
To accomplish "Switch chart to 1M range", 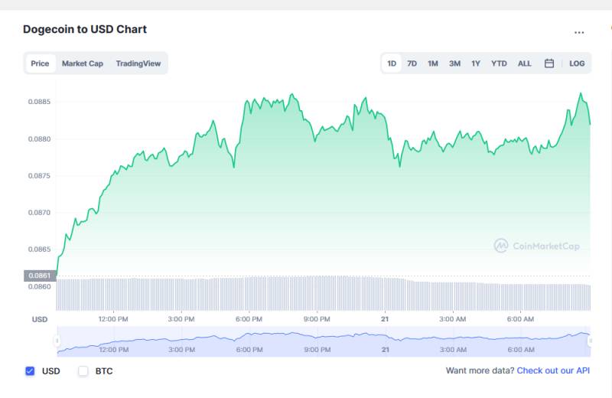I will 433,64.
